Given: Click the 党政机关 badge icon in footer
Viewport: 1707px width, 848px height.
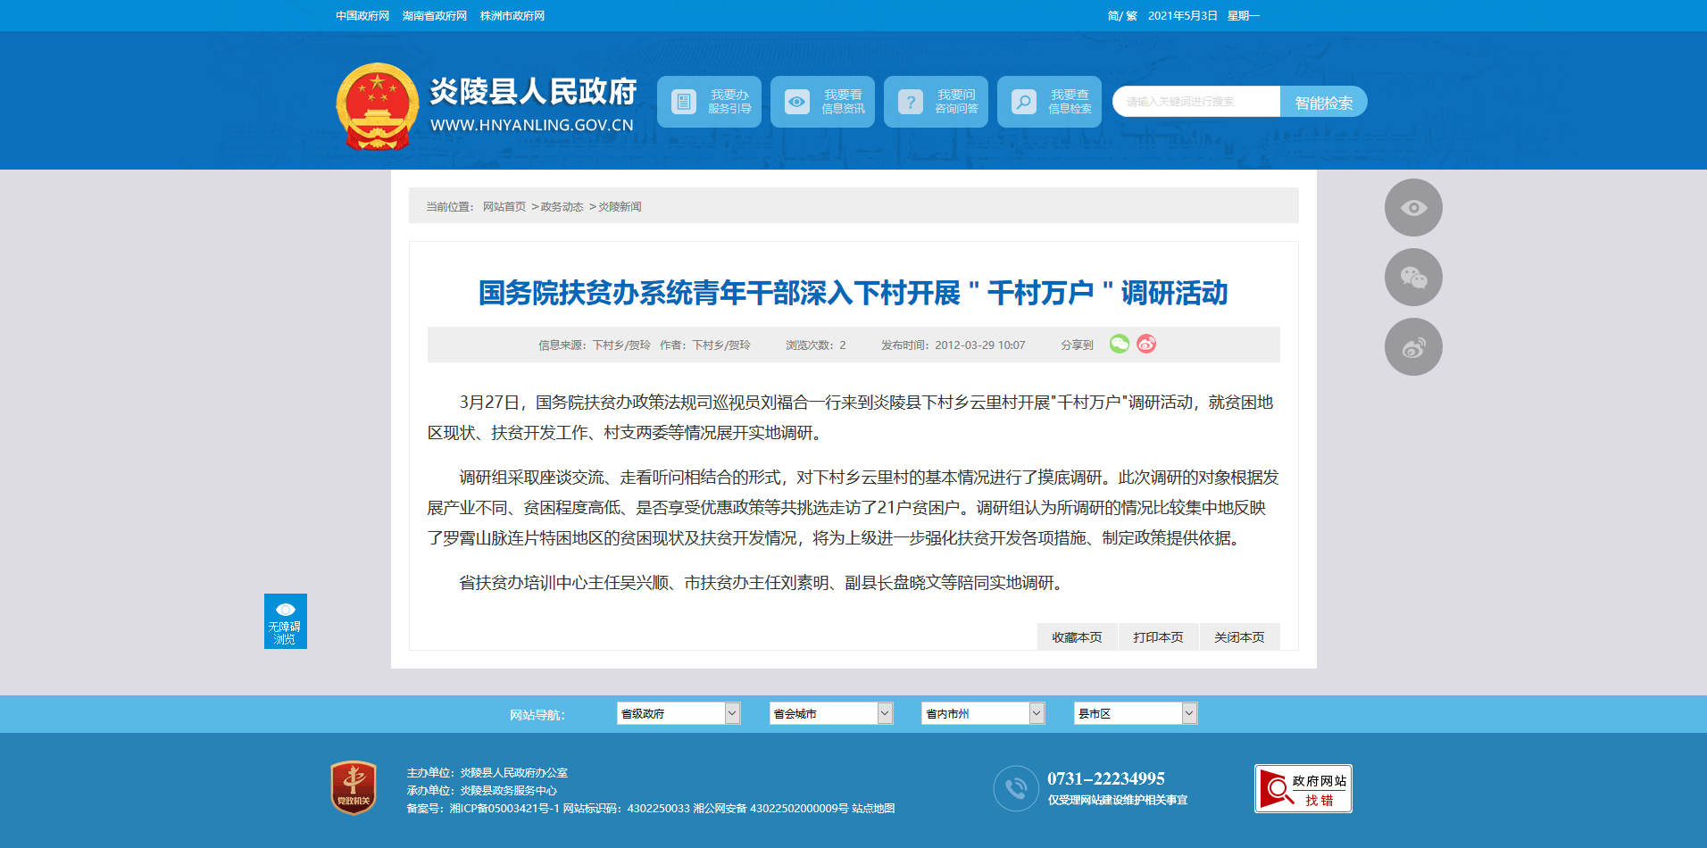Looking at the screenshot, I should [354, 787].
